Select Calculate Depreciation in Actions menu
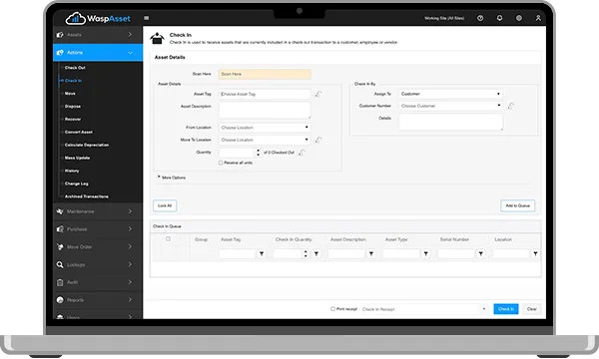The image size is (599, 359). [x=87, y=145]
